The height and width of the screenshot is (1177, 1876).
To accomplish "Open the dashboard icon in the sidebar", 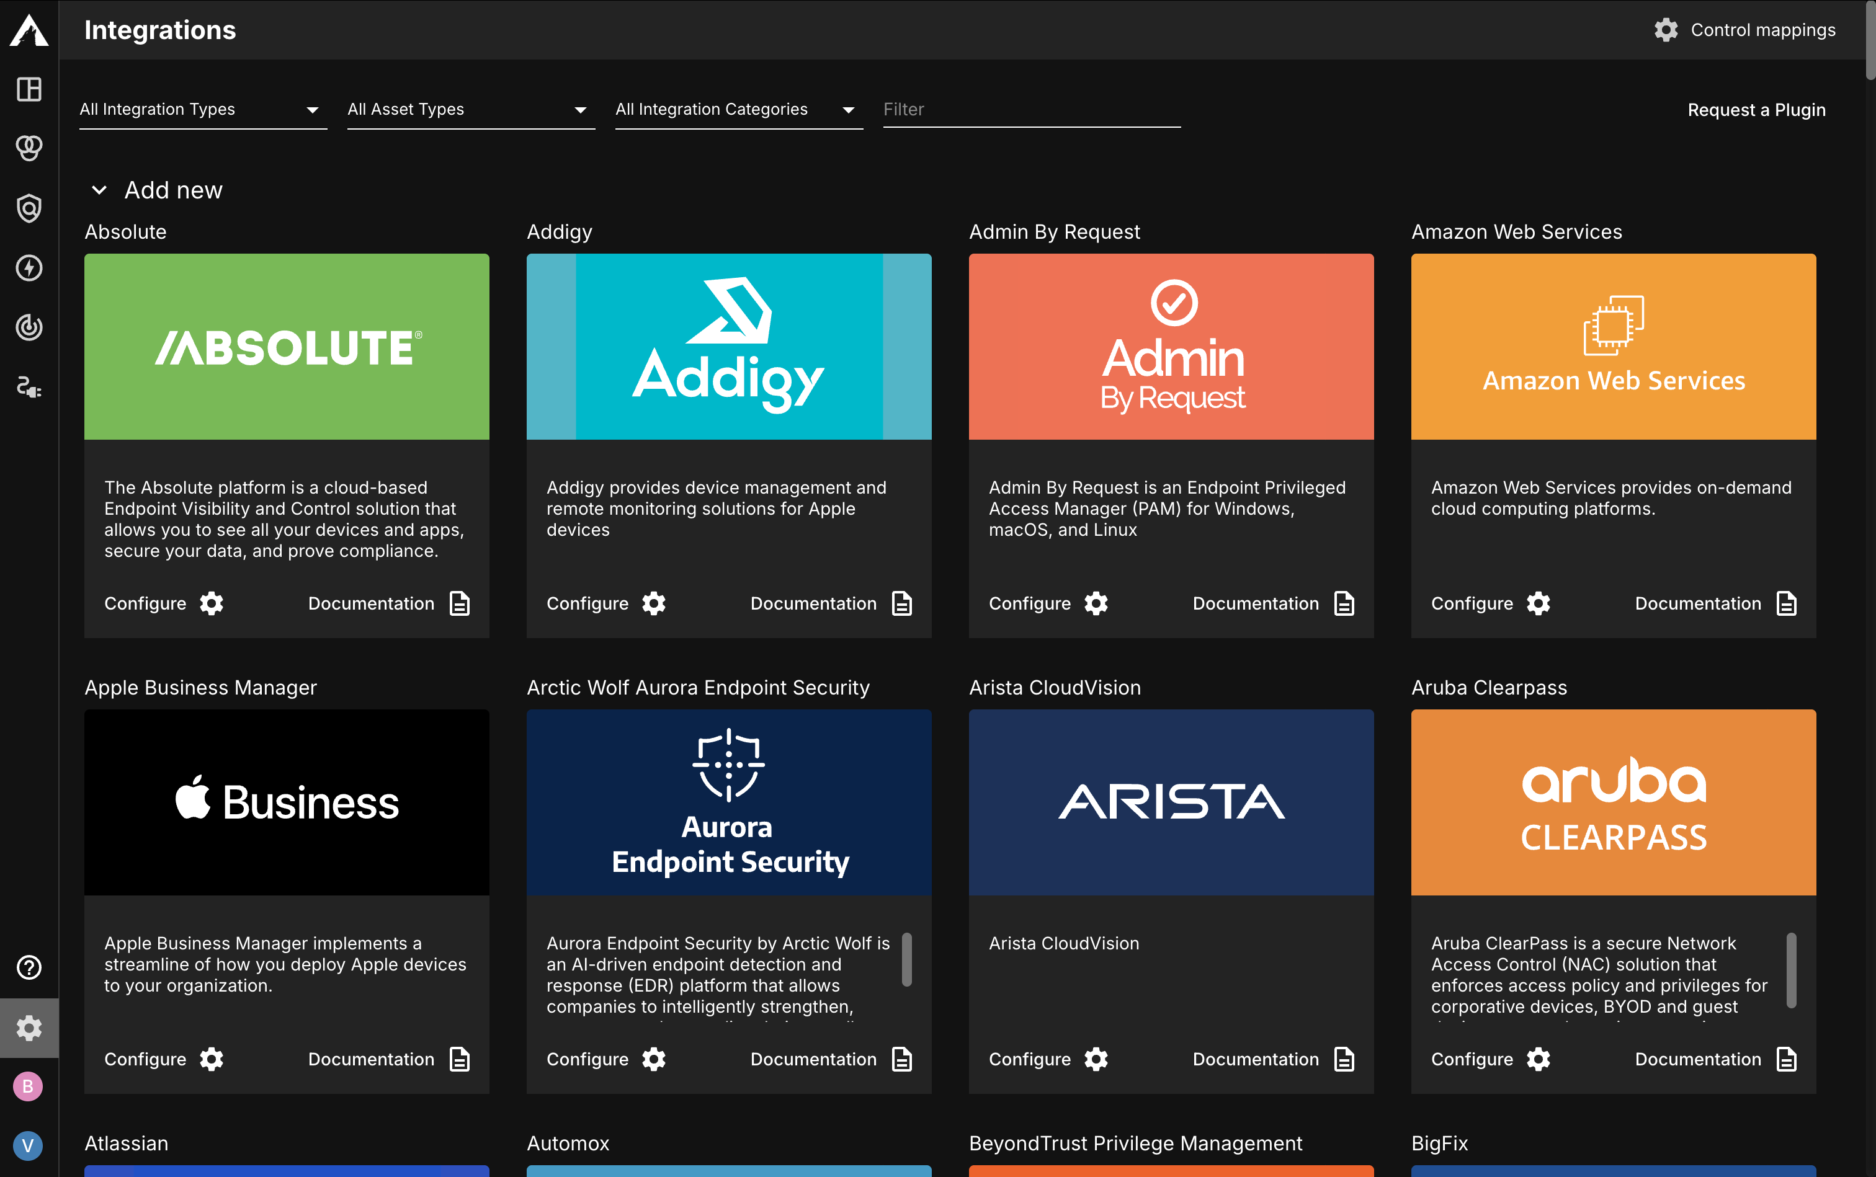I will pyautogui.click(x=29, y=89).
